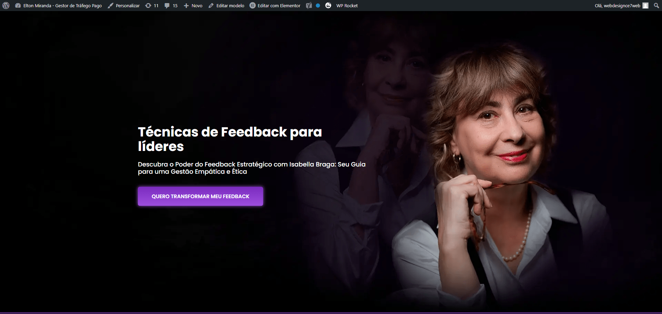Image resolution: width=662 pixels, height=314 pixels.
Task: Click the Técnicas de Feedback para líderes heading
Action: (x=230, y=139)
